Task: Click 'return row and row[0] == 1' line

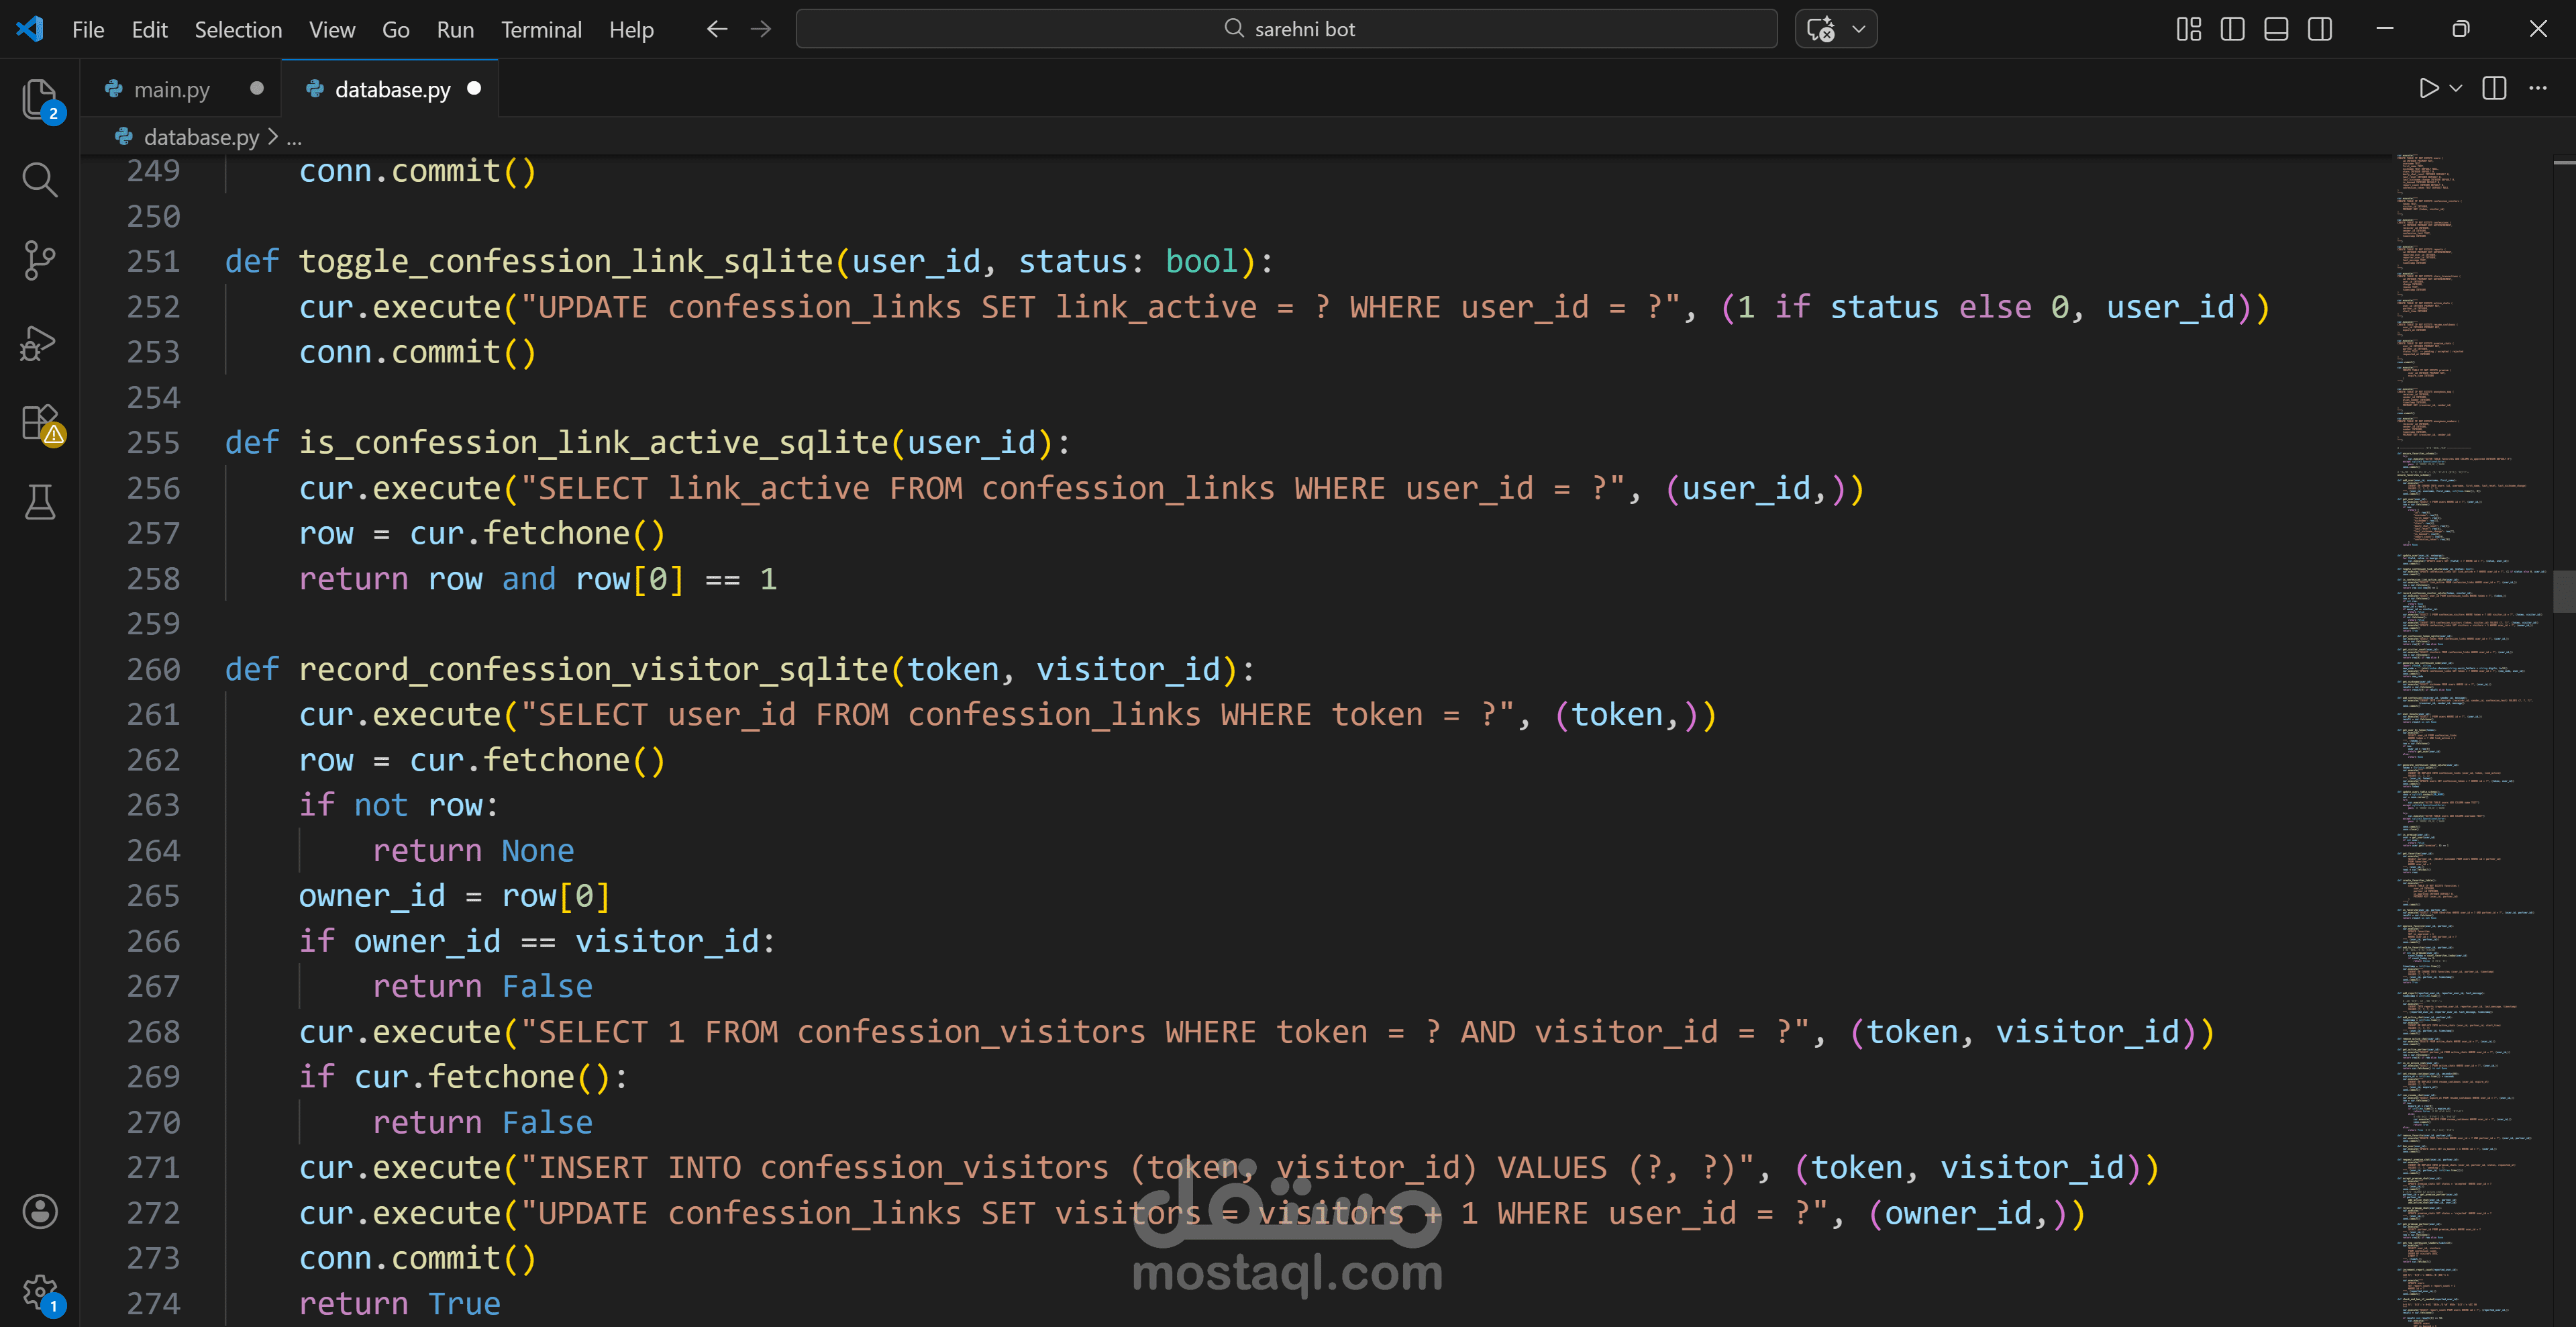Action: (538, 579)
